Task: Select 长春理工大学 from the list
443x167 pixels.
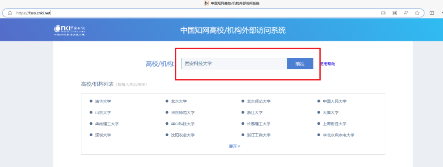Action: (259, 124)
